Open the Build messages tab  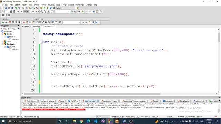(x=90, y=101)
